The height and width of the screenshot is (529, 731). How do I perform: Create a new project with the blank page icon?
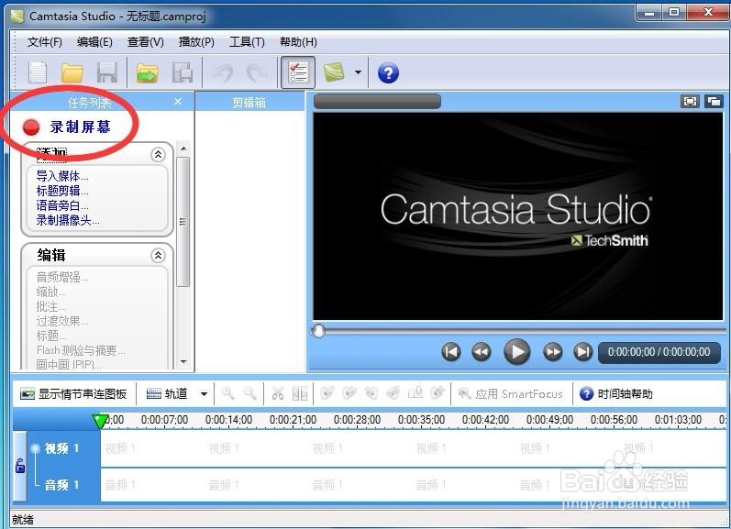coord(38,72)
